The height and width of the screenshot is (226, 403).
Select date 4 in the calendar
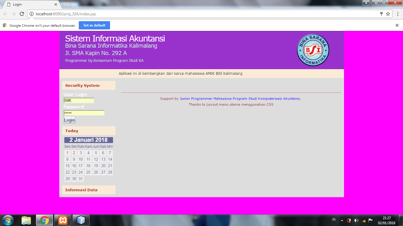point(88,153)
